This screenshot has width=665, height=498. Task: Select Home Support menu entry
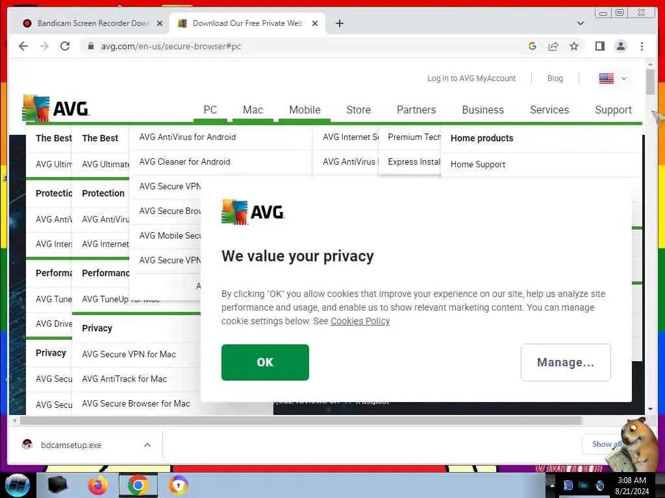[478, 164]
